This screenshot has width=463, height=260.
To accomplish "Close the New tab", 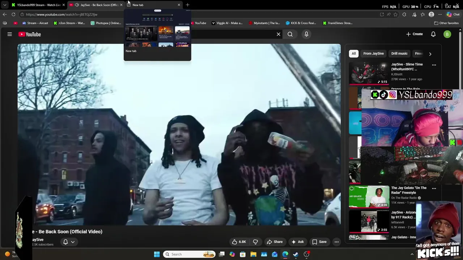I will click(x=179, y=5).
